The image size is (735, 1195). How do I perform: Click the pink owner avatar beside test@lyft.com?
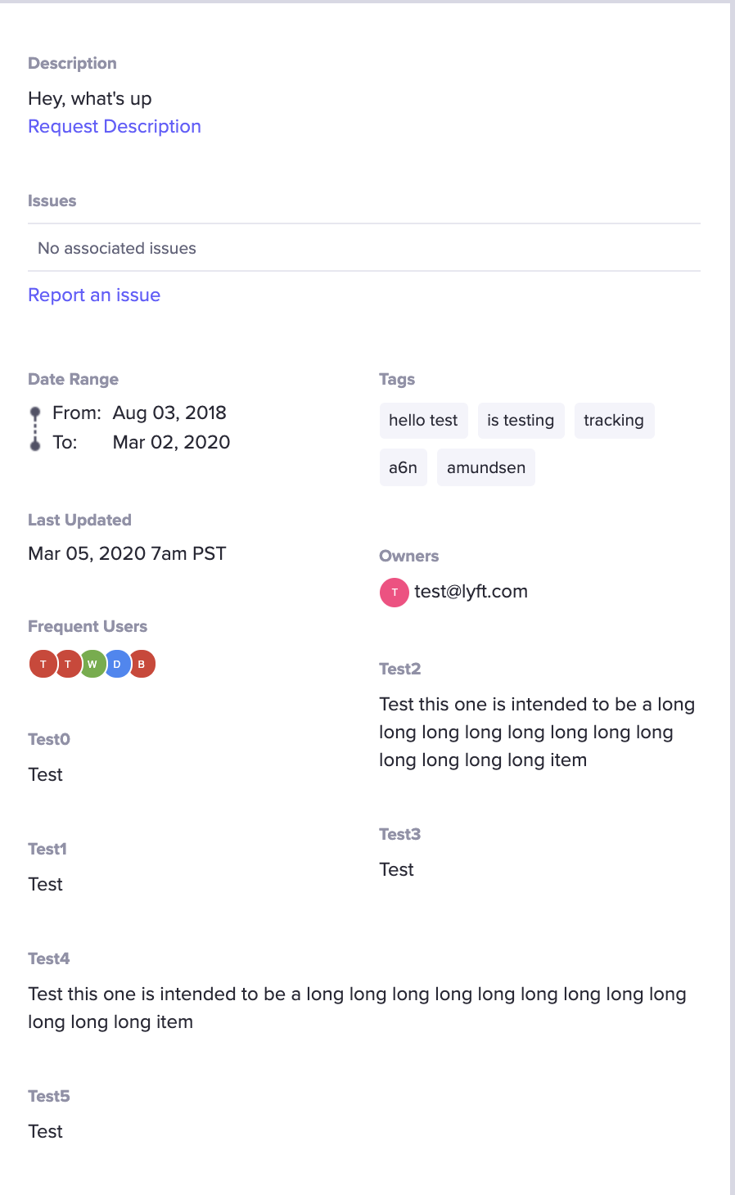point(394,592)
